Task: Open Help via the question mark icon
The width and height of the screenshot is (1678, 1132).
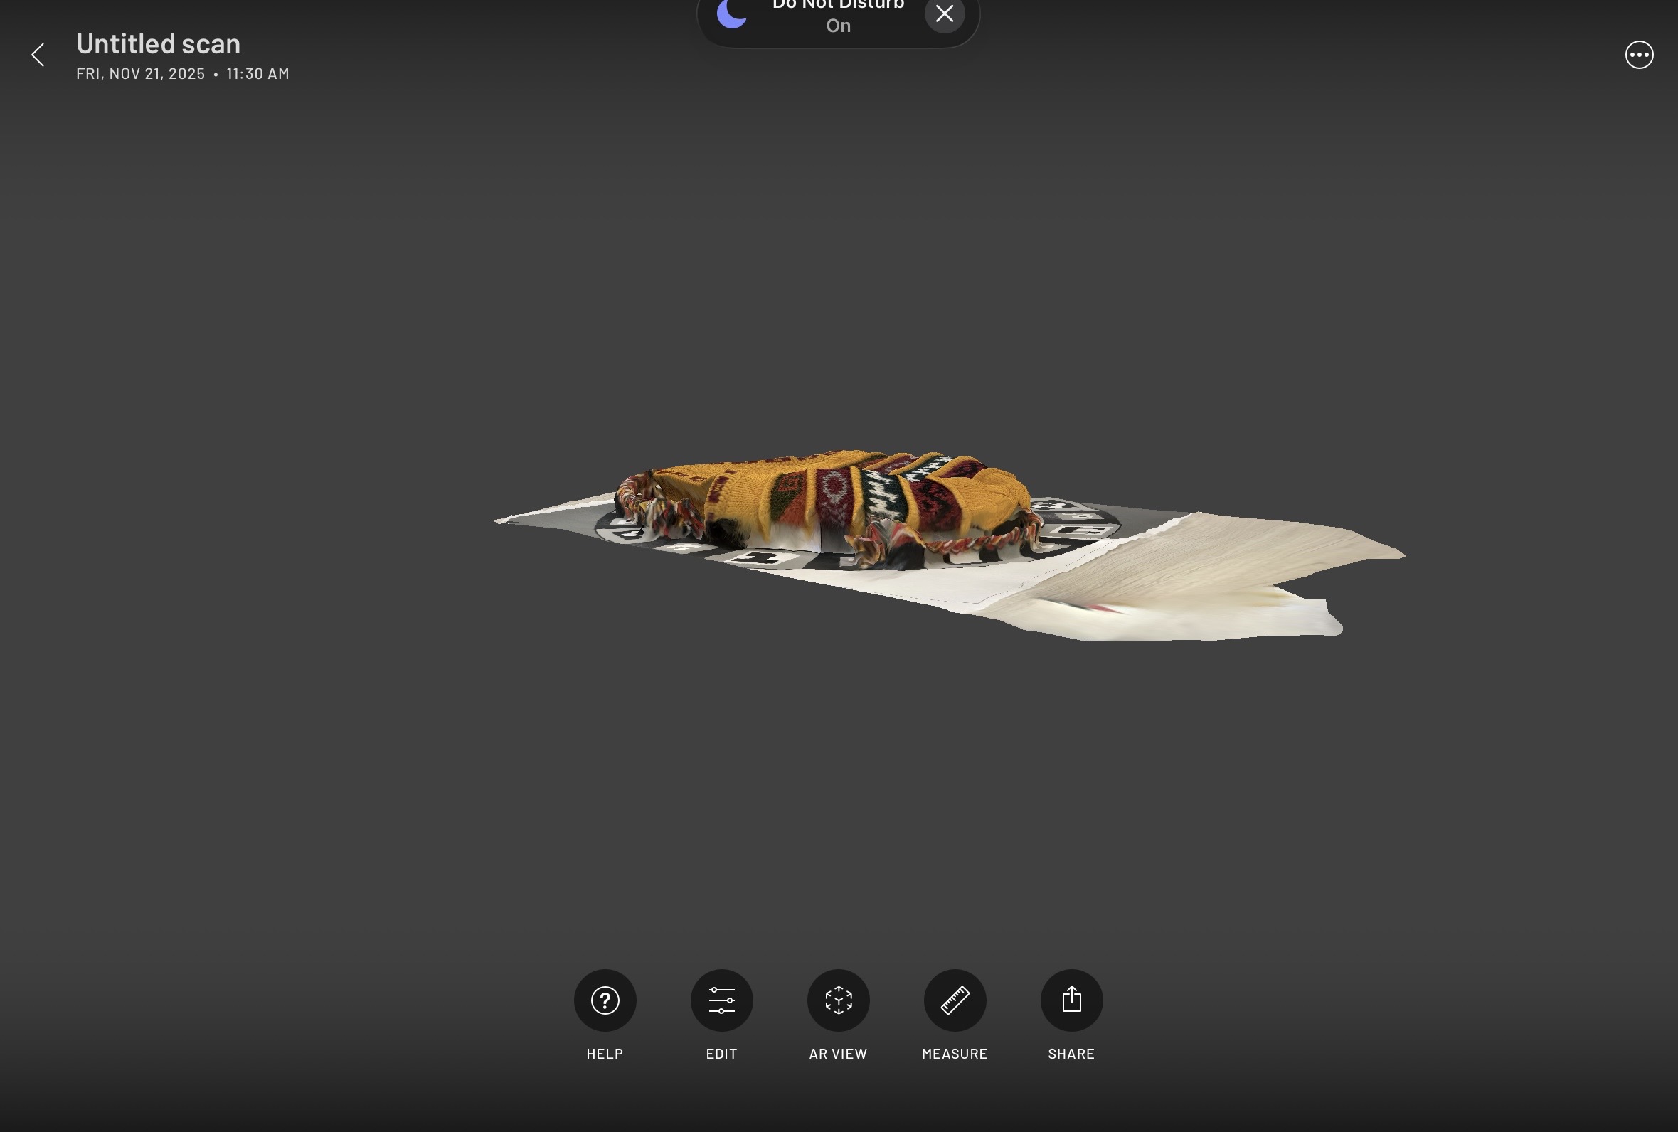Action: coord(605,1000)
